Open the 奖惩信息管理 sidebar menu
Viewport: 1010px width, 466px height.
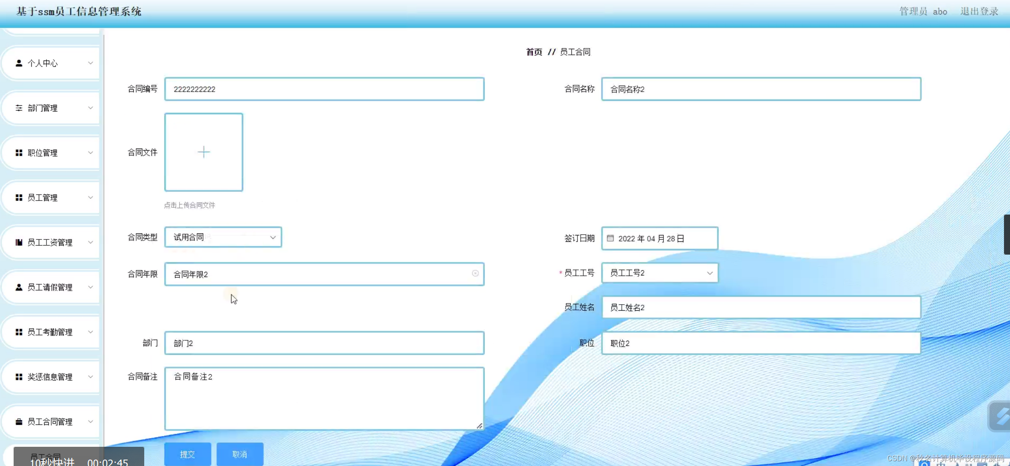click(50, 377)
